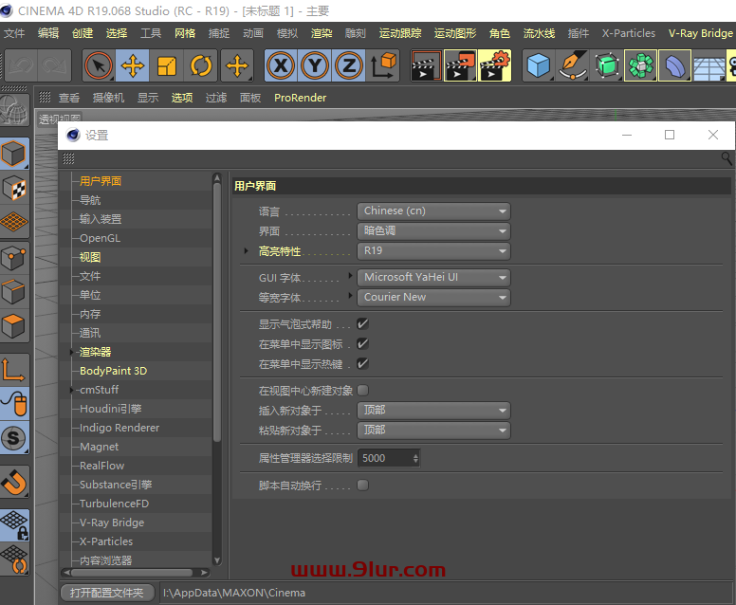The width and height of the screenshot is (736, 605).
Task: Click the 5000 field stepper arrows
Action: (415, 458)
